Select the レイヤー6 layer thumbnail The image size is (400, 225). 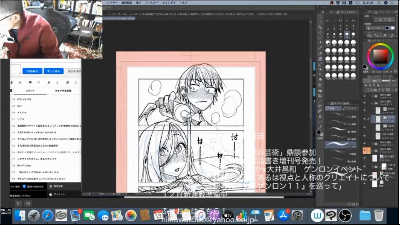378,110
